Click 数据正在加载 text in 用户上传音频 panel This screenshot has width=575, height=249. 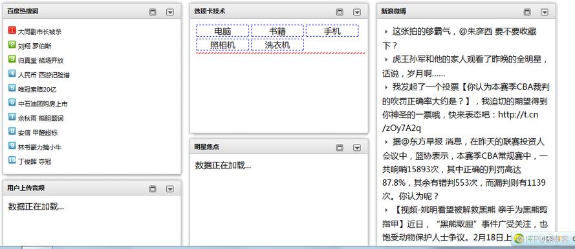pos(36,206)
